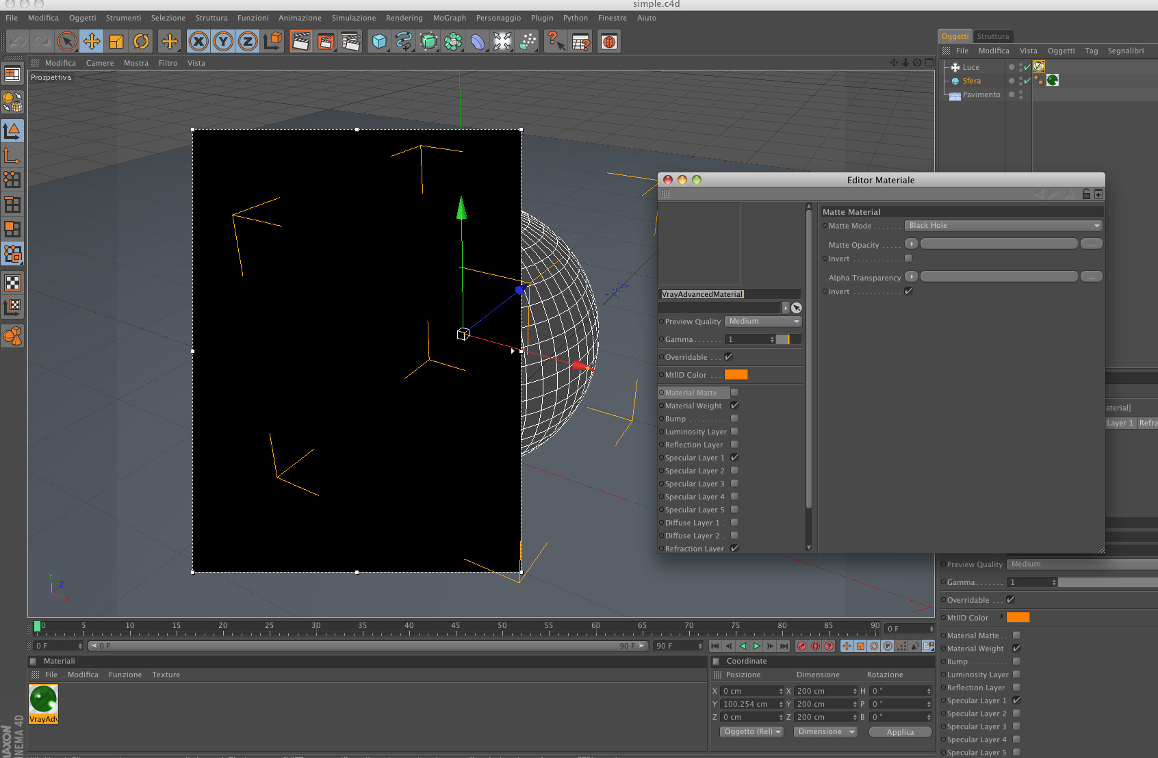Image resolution: width=1158 pixels, height=758 pixels.
Task: Enable Material Matte checkbox in Editor Materiale
Action: [734, 393]
